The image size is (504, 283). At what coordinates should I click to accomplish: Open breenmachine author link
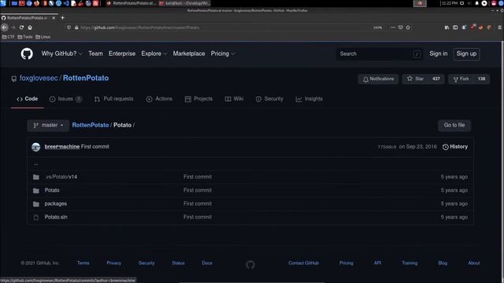[62, 147]
